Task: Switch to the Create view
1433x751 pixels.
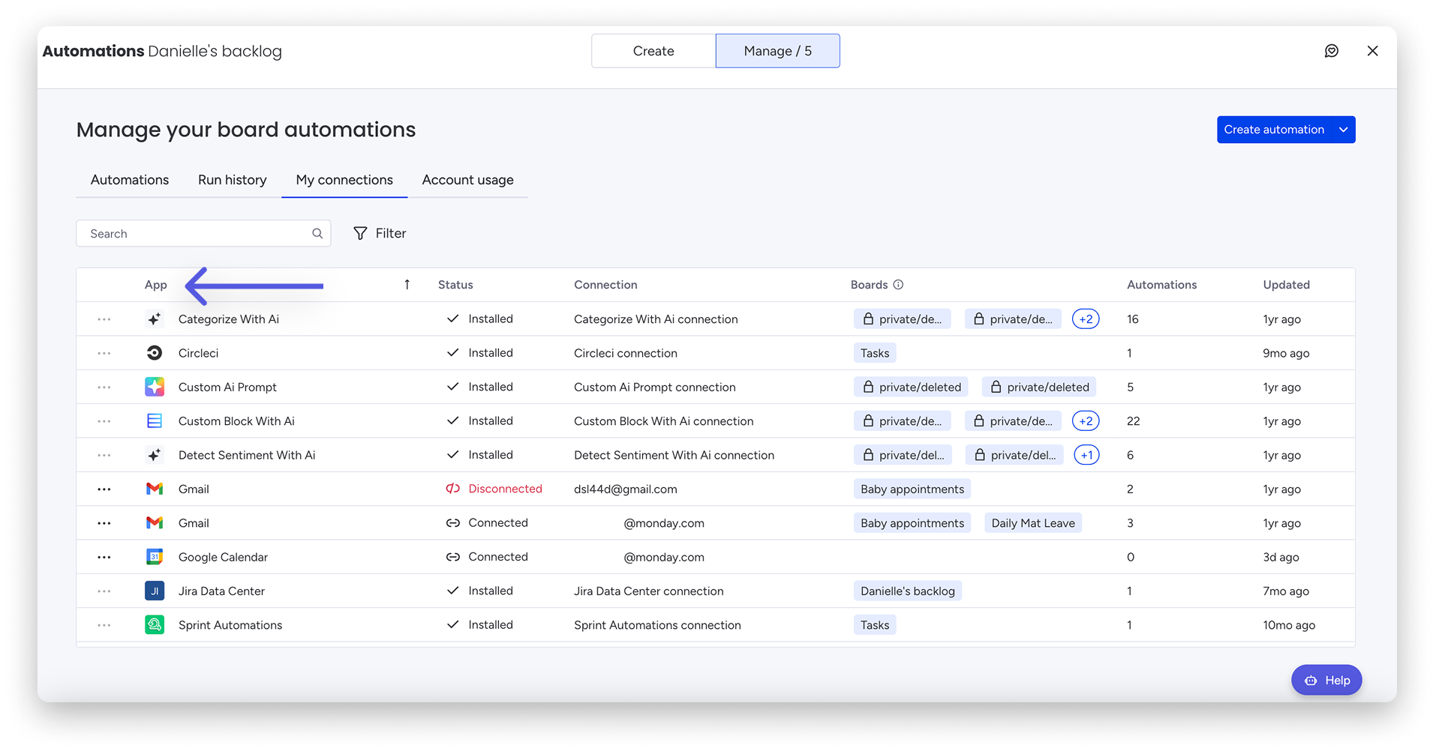Action: click(653, 51)
